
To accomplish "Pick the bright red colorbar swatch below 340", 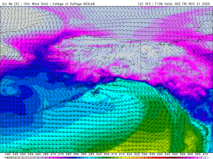I will (x=158, y=158).
